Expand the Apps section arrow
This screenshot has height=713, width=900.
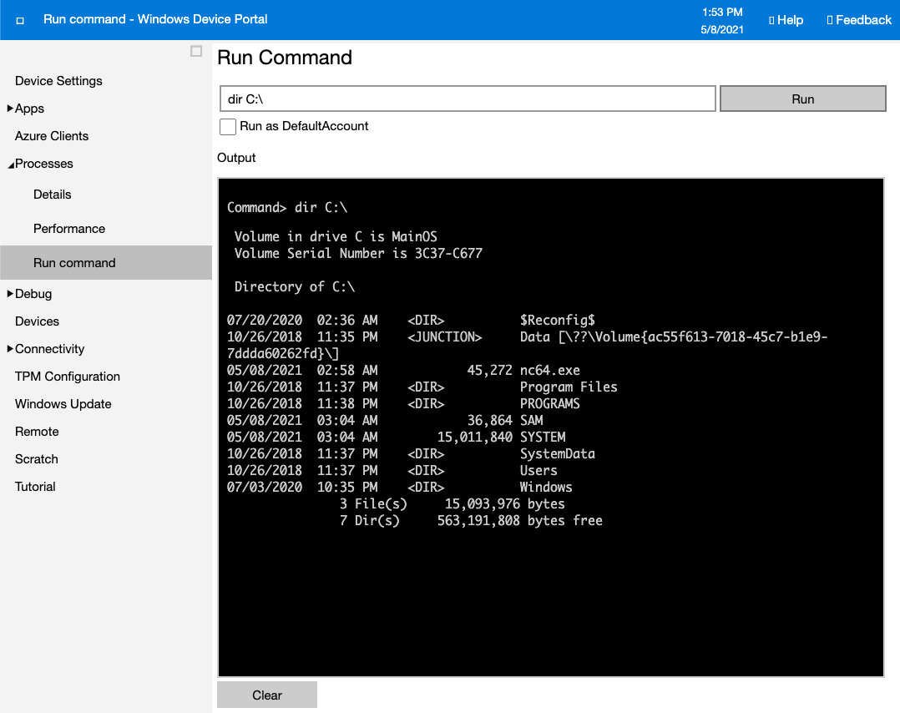(x=10, y=109)
